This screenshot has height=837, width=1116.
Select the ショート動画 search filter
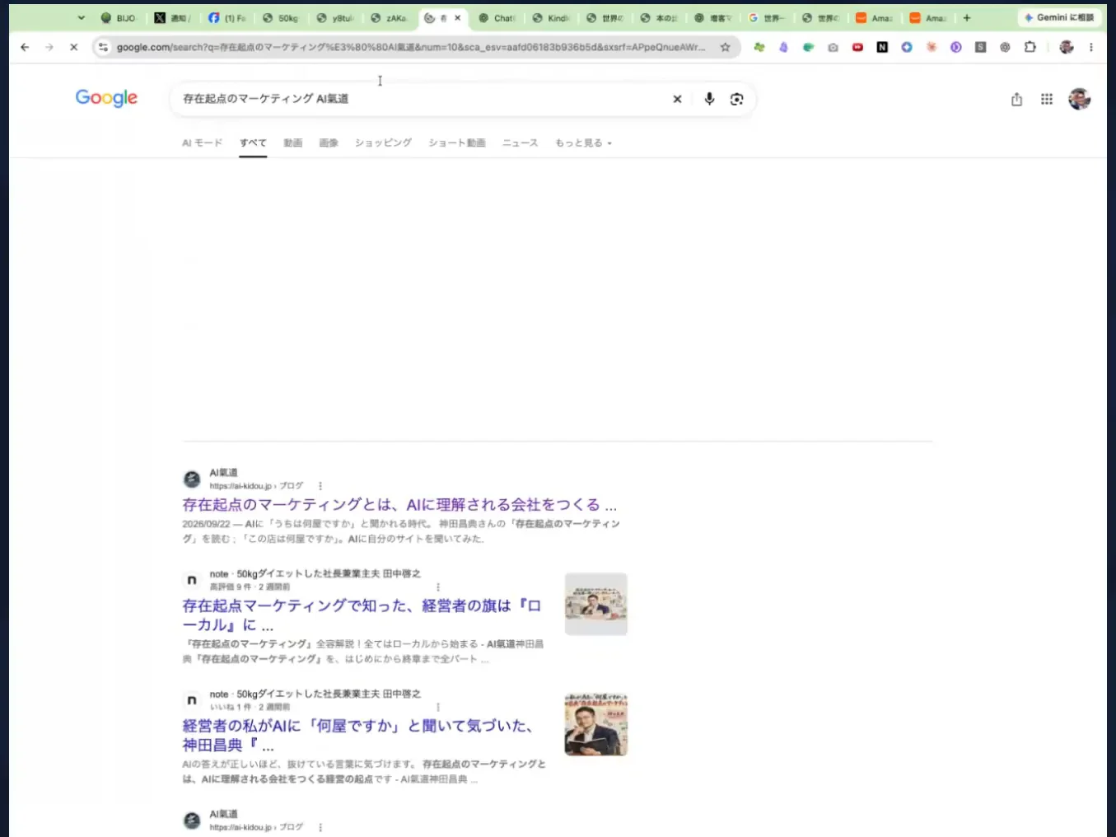pos(457,143)
